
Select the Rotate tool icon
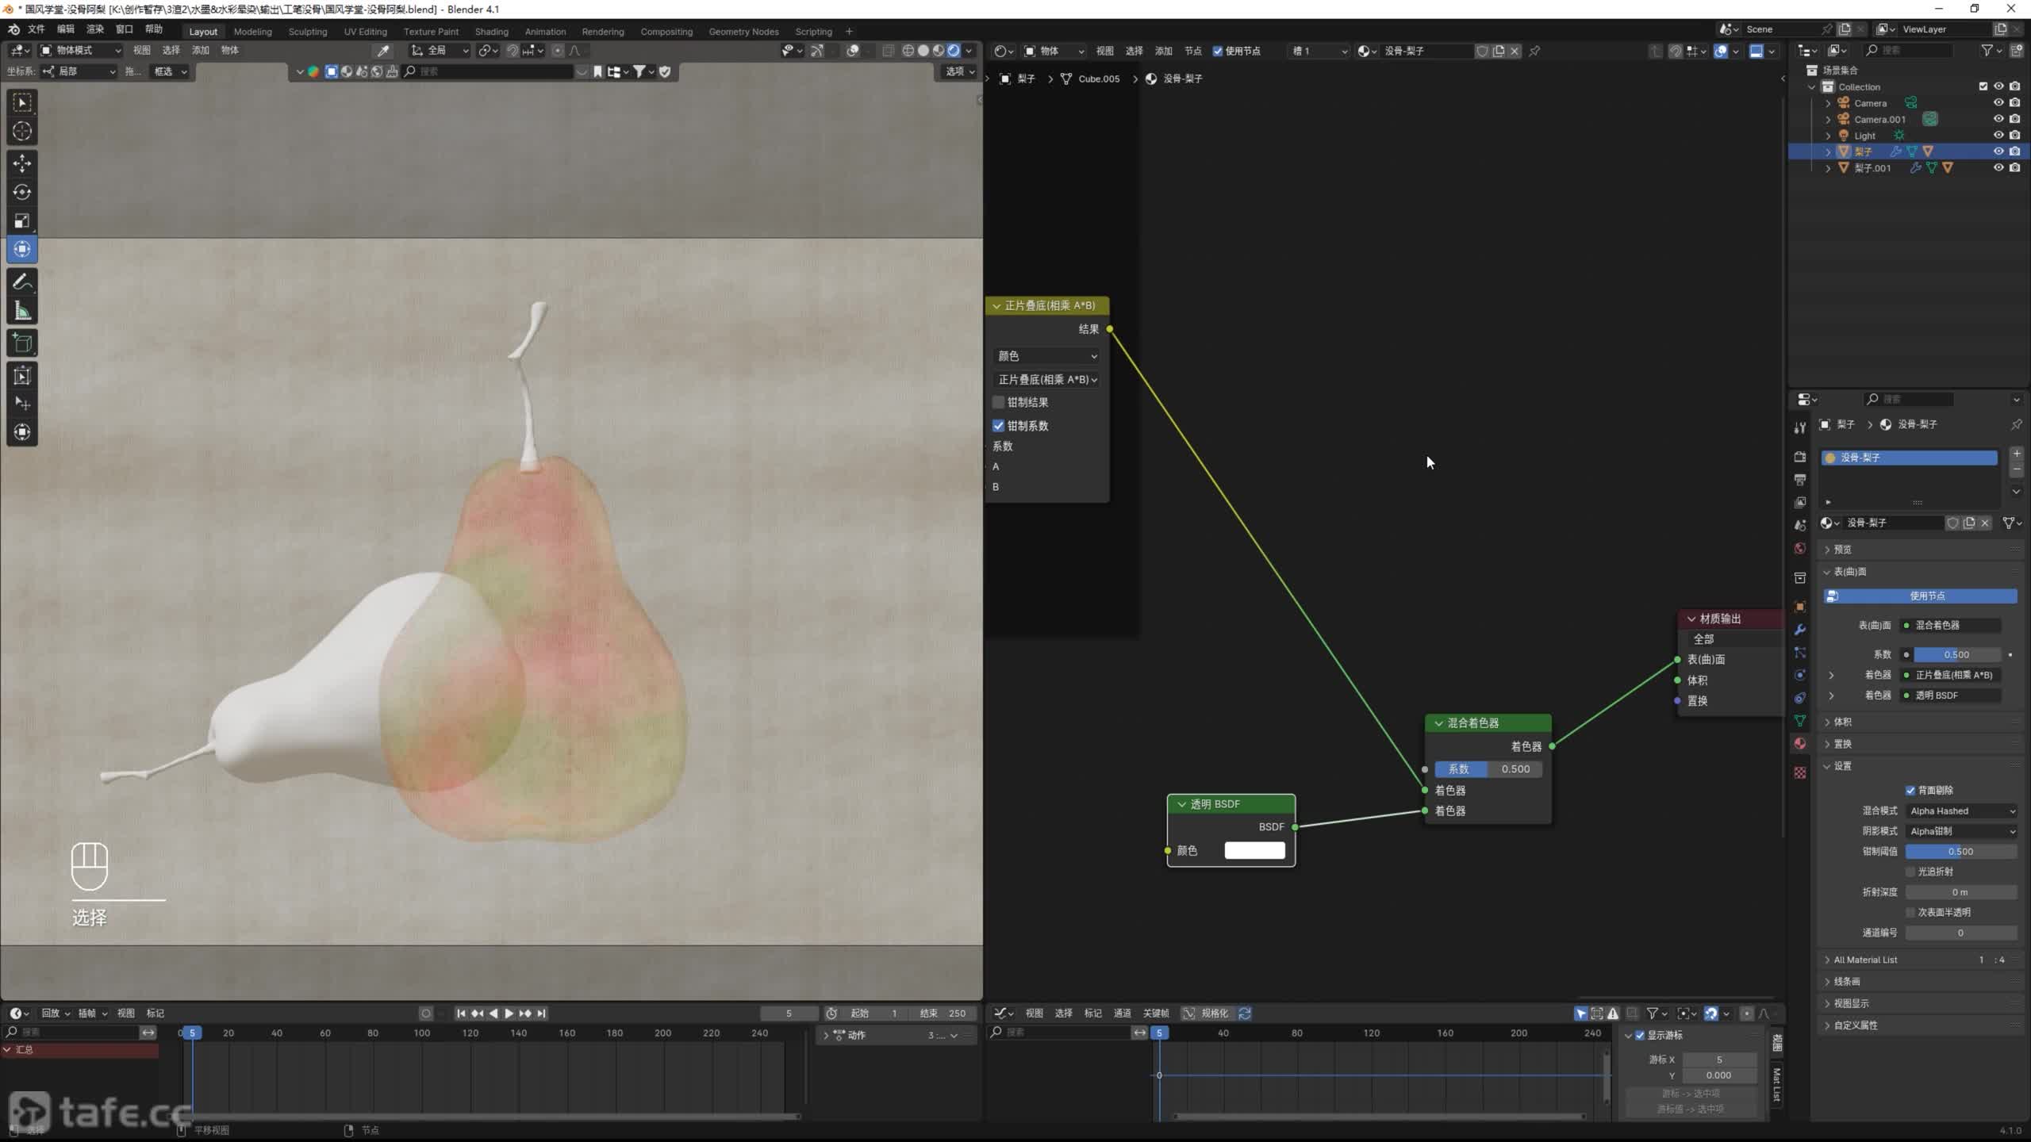pyautogui.click(x=22, y=192)
